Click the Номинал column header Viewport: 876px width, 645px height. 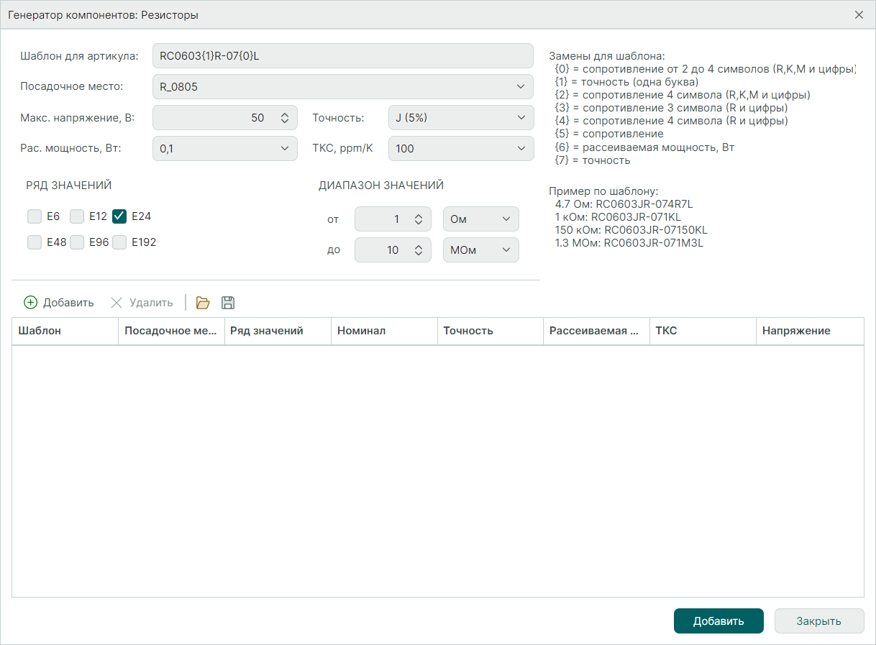coord(383,331)
